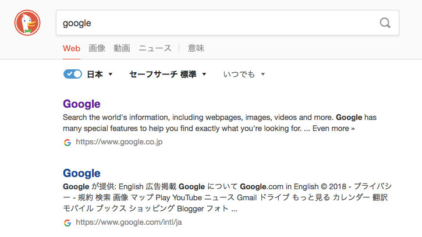Click the search field containing google
Image resolution: width=422 pixels, height=237 pixels.
coord(228,23)
